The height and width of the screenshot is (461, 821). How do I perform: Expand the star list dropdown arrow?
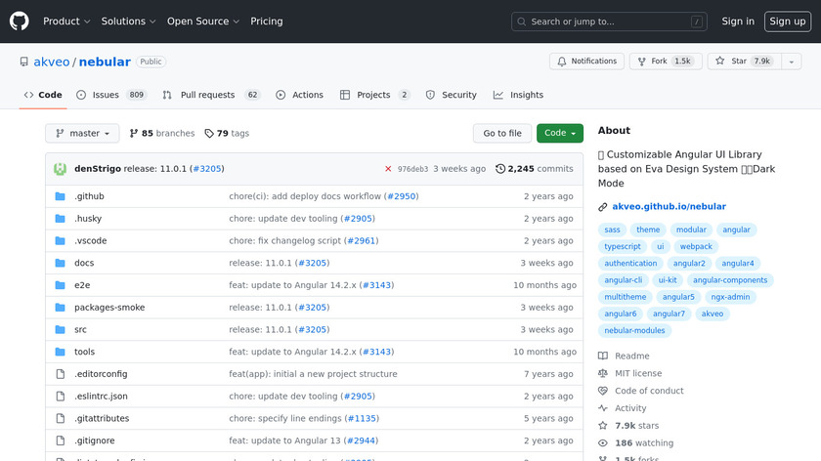pos(789,62)
